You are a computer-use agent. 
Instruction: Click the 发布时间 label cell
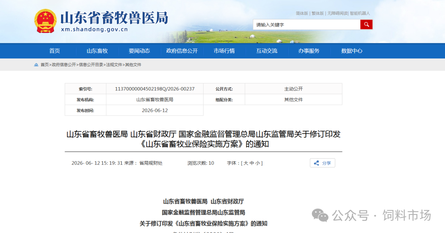pos(85,111)
